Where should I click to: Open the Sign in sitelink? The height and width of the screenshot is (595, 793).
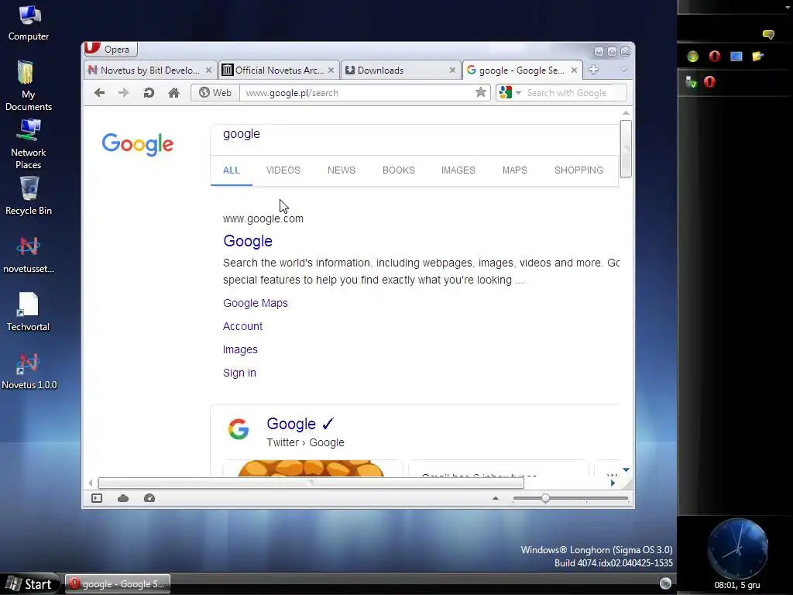pos(240,373)
